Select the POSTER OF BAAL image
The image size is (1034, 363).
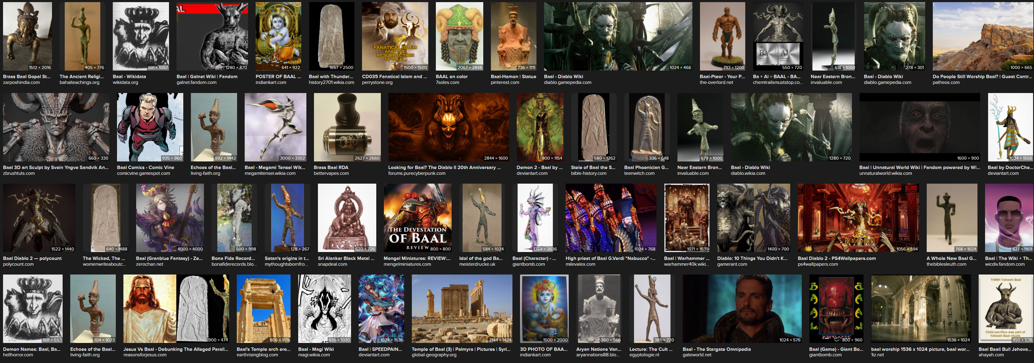click(278, 36)
